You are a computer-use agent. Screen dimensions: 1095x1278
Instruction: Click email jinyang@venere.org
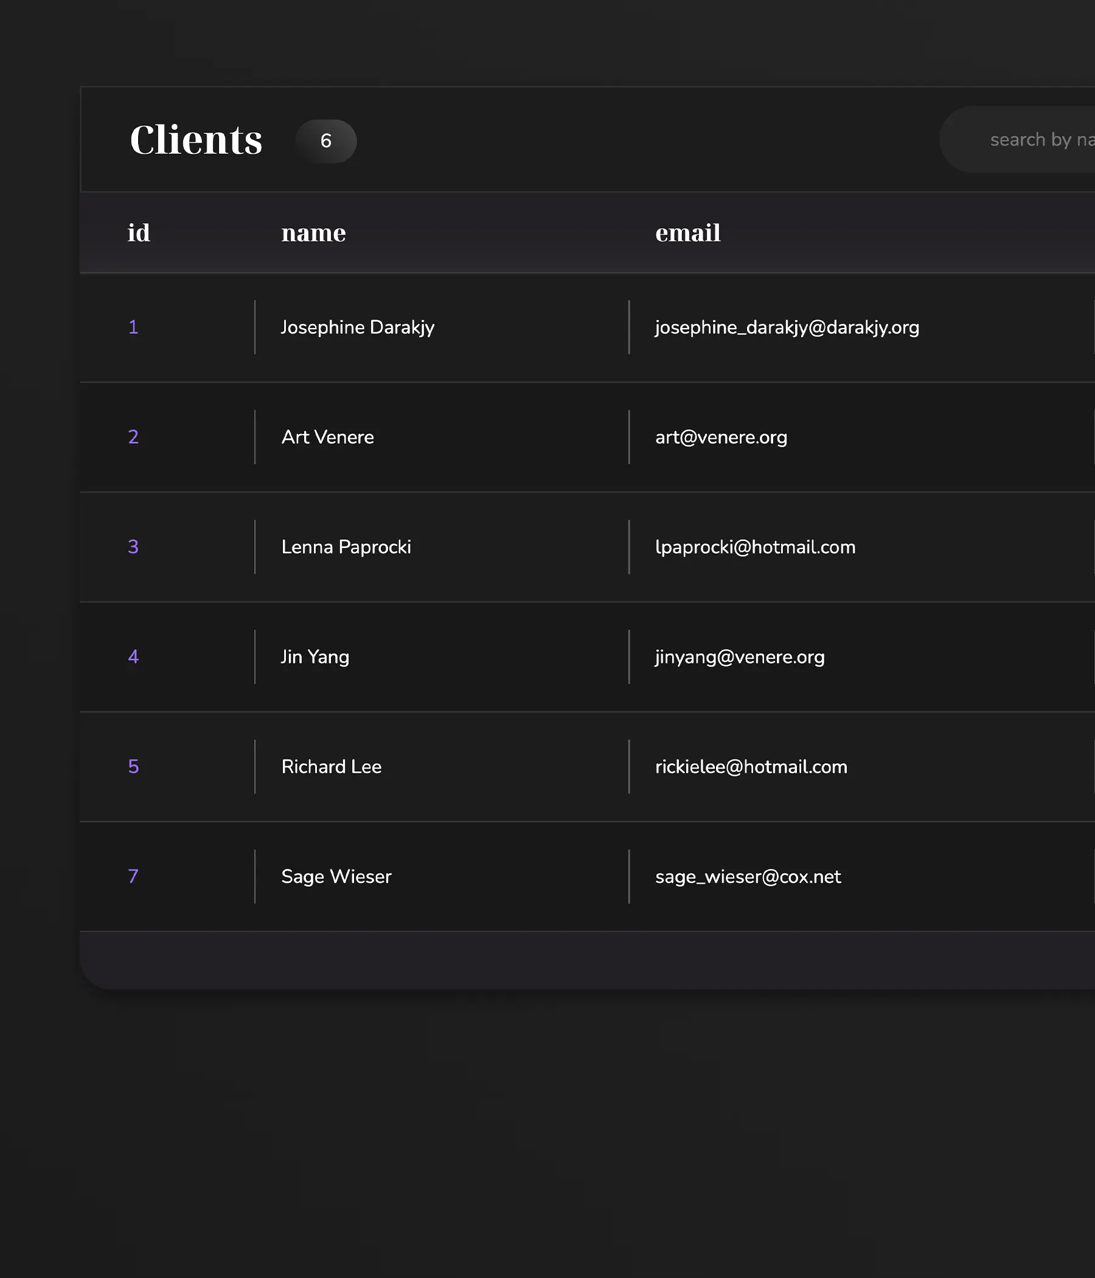point(740,657)
